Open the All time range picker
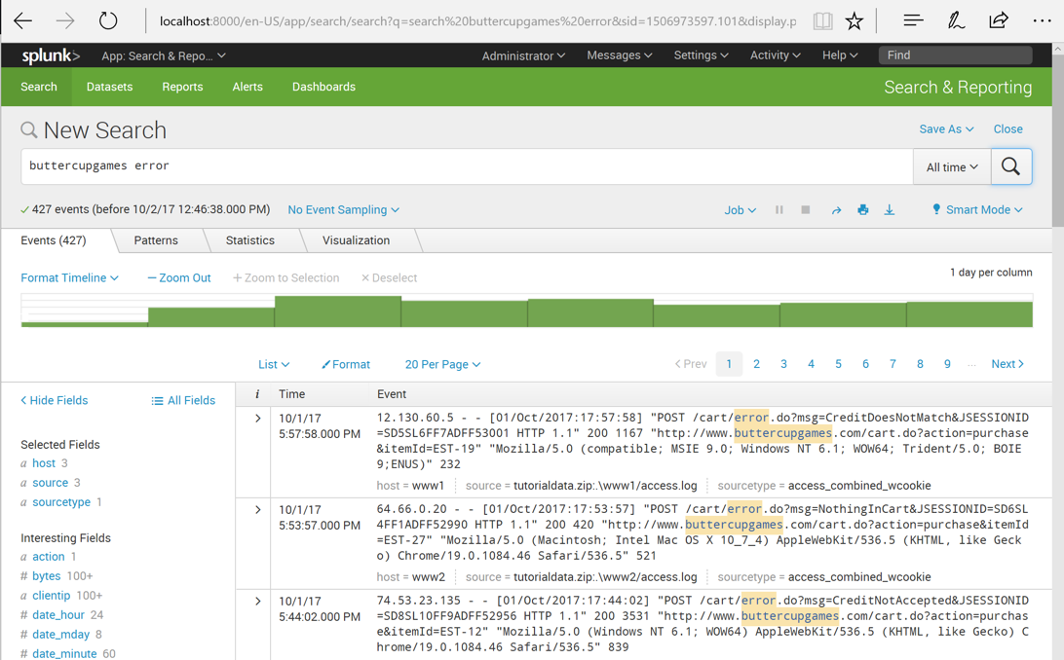This screenshot has height=660, width=1064. pyautogui.click(x=951, y=167)
